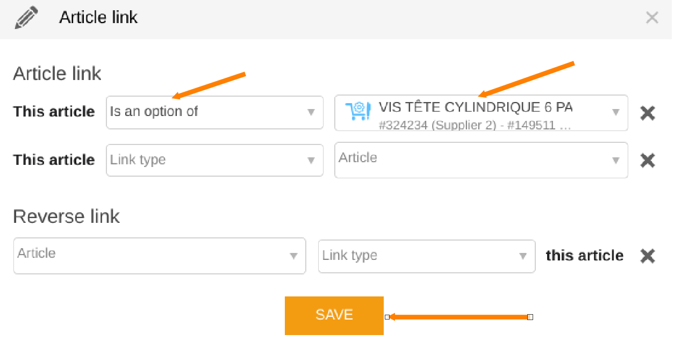The width and height of the screenshot is (675, 341).
Task: Click the arrow of the Reverse link Article field
Action: 293,256
